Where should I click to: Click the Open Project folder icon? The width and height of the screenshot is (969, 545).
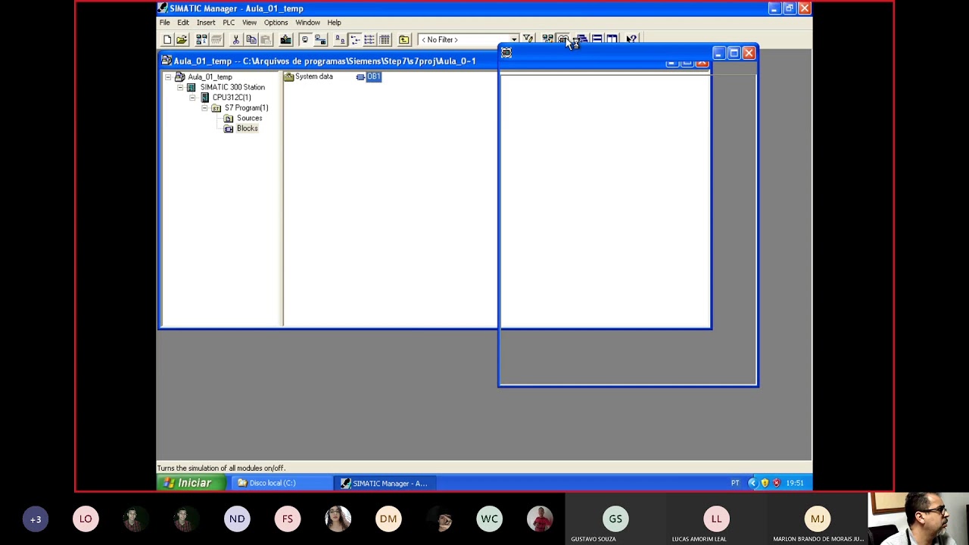coord(182,39)
